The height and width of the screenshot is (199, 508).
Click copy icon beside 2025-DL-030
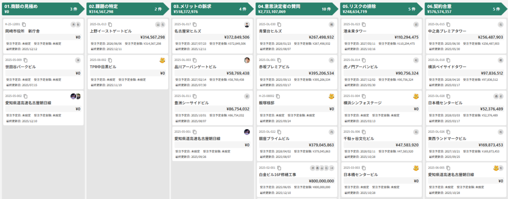279,25
